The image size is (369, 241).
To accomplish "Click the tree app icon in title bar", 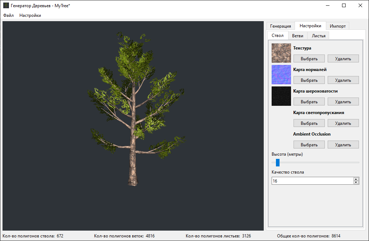I will tap(6, 5).
